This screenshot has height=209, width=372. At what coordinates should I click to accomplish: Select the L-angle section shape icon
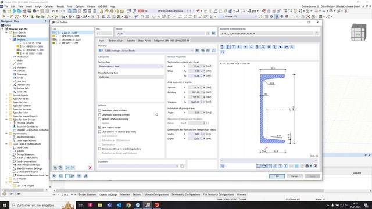click(239, 47)
